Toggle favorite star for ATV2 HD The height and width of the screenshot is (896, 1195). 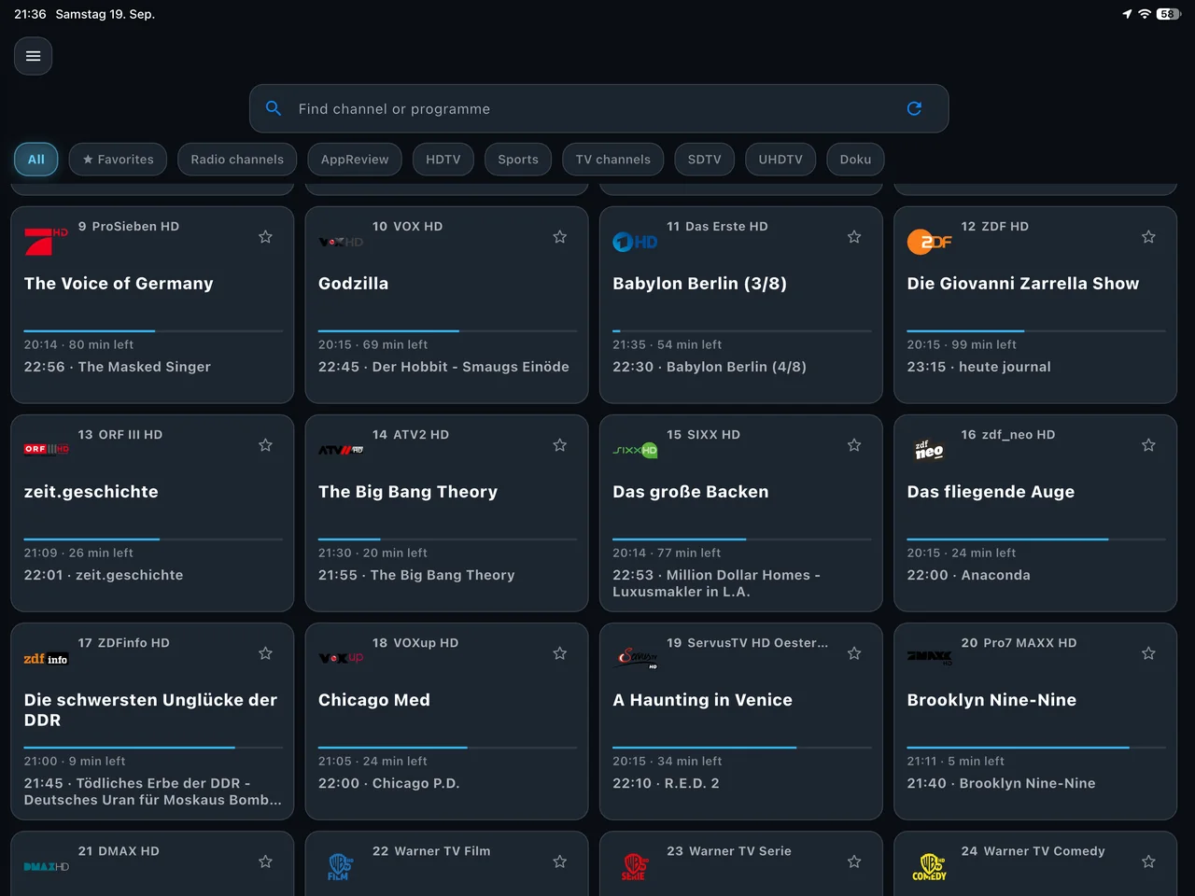pos(560,445)
